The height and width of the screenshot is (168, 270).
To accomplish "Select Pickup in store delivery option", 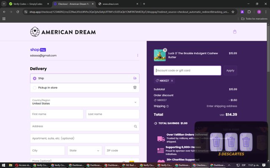I will pos(85,88).
